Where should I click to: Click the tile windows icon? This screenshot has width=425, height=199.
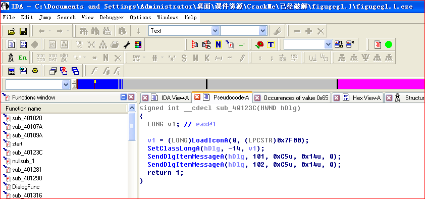(75, 71)
